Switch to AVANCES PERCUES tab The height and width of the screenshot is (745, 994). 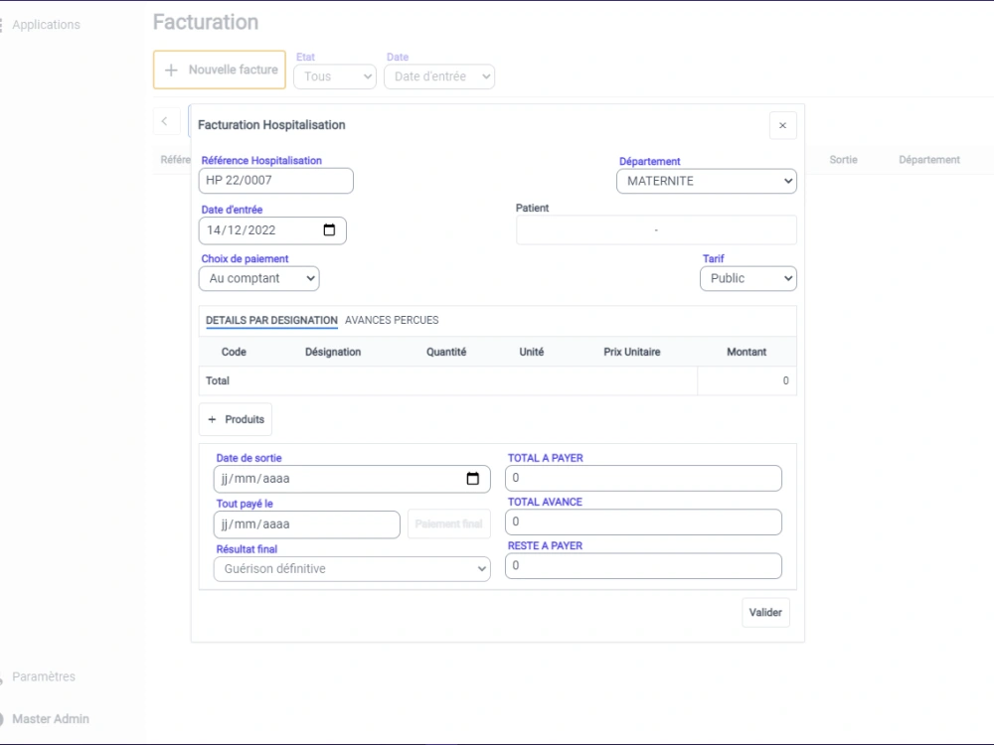point(392,321)
